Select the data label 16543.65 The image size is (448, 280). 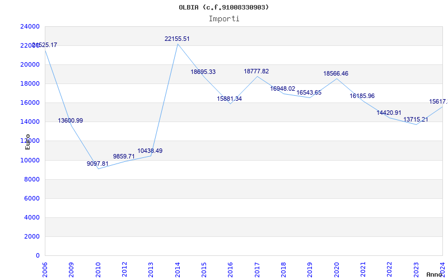[x=309, y=92]
